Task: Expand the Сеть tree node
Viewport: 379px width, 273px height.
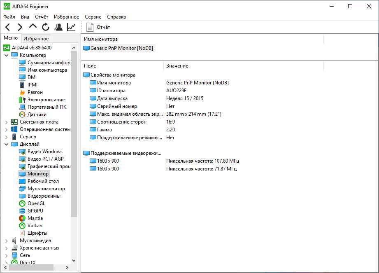Action: (x=7, y=255)
